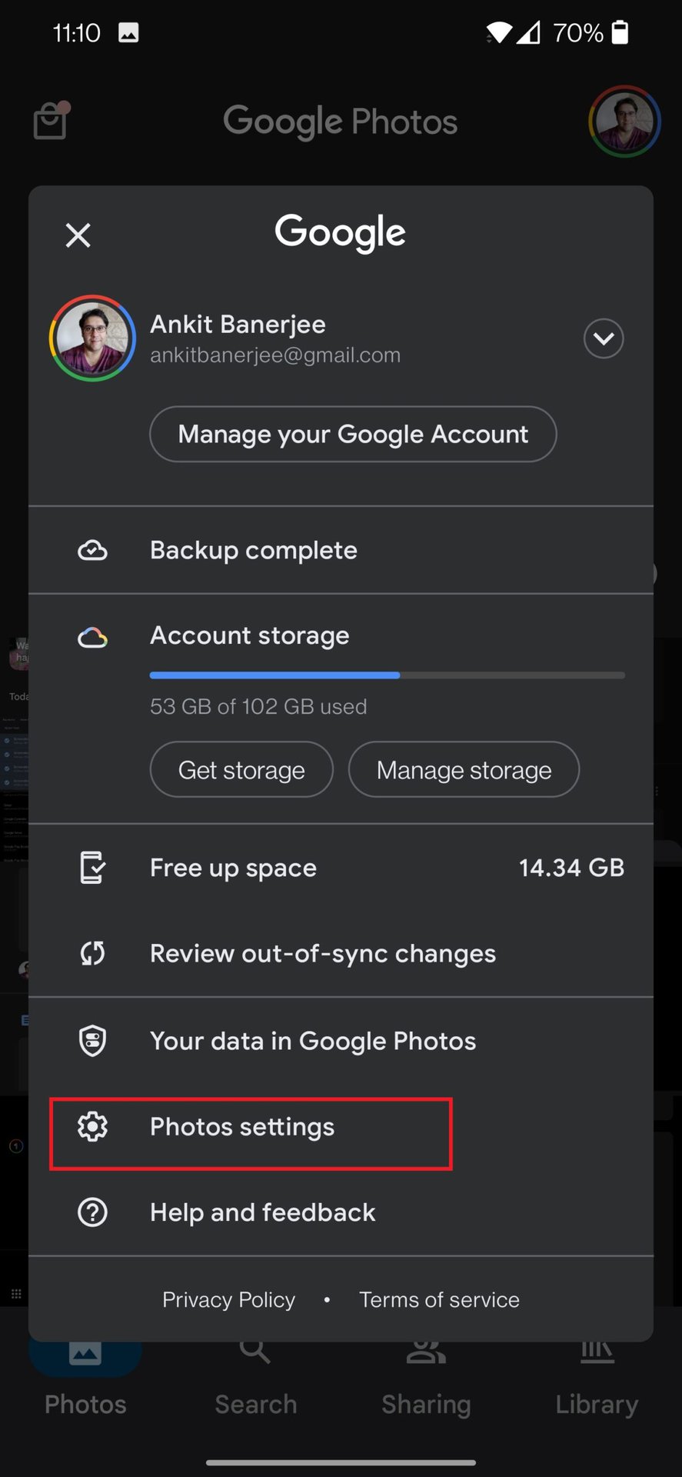The width and height of the screenshot is (682, 1477).
Task: Tap the Account storage cloud icon
Action: (92, 637)
